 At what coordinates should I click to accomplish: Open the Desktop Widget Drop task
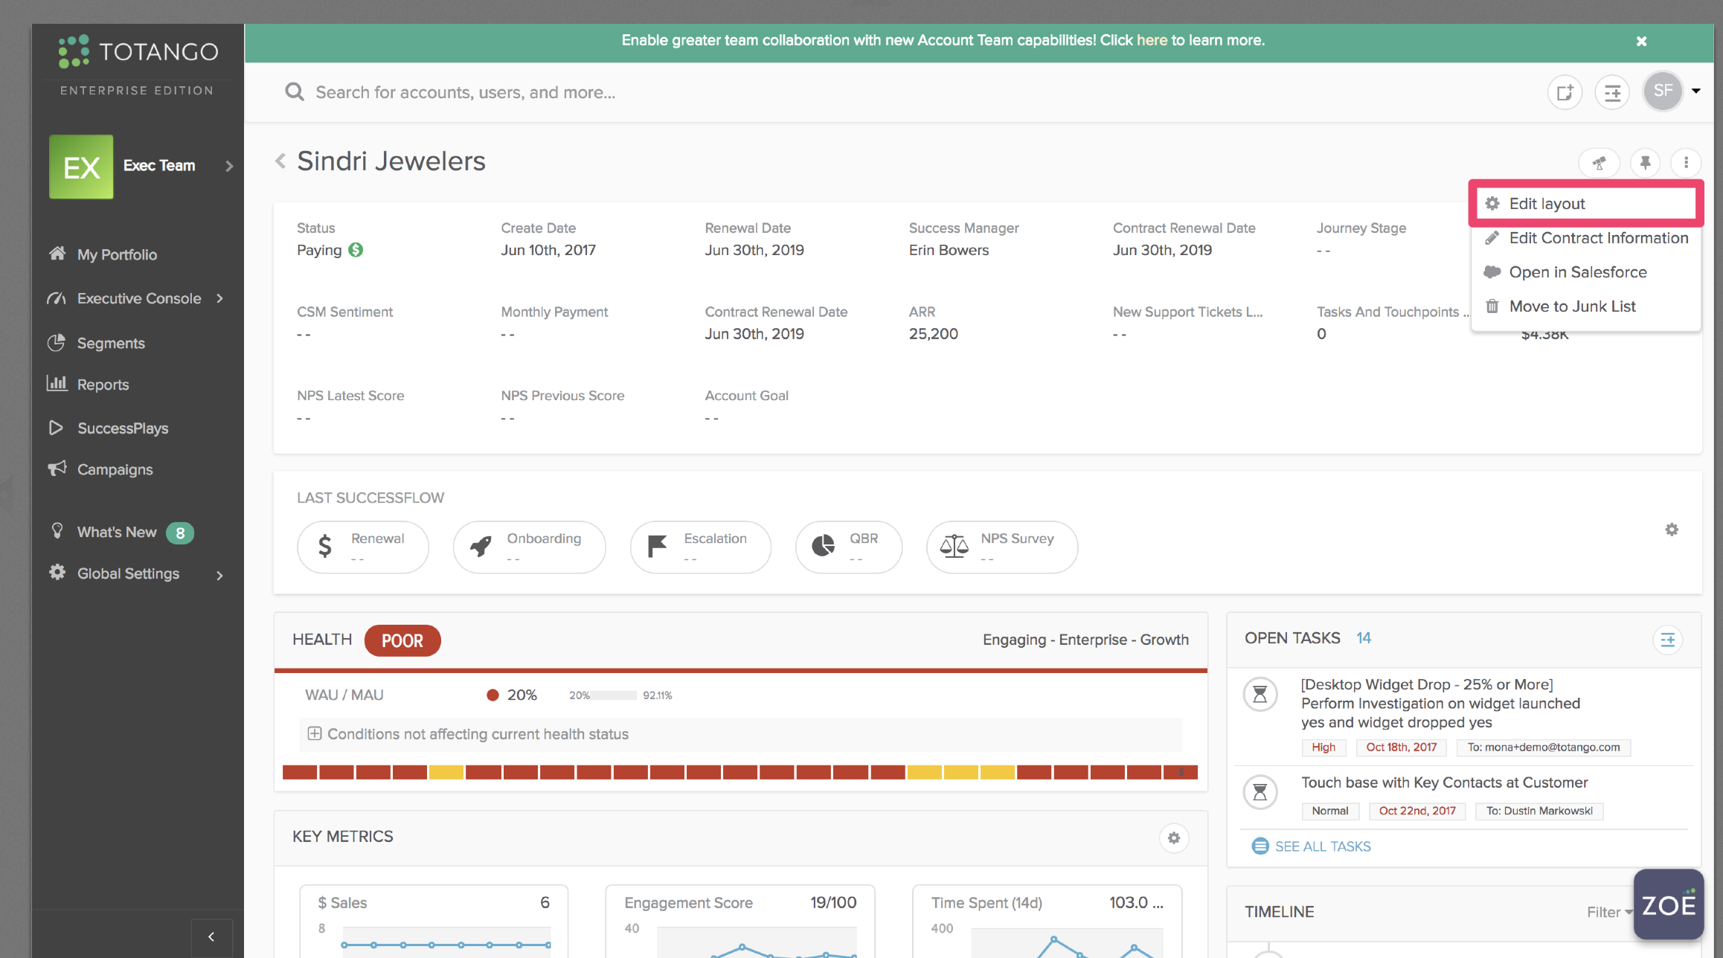[1440, 704]
